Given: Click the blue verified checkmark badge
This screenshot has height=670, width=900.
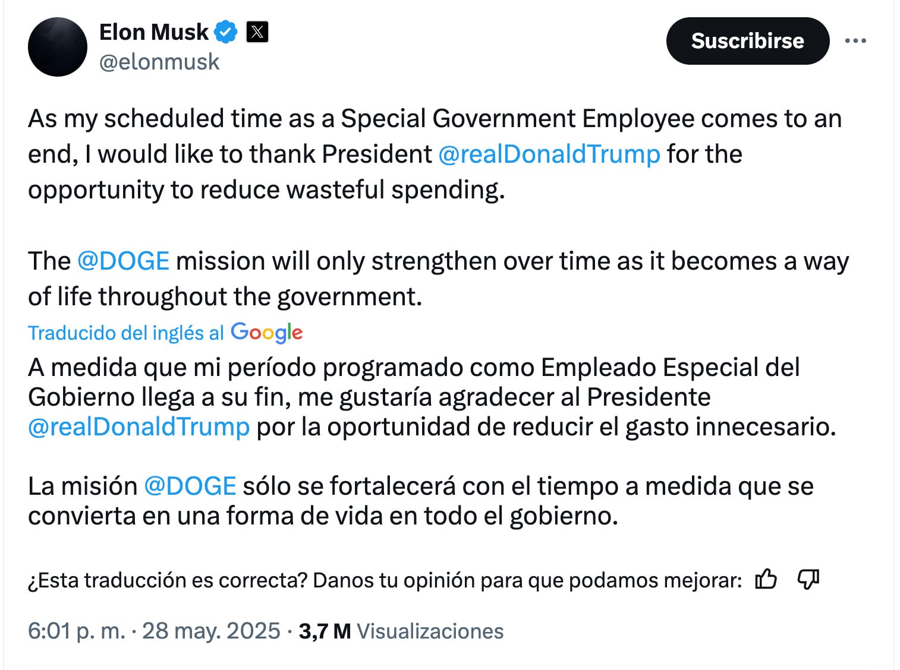Looking at the screenshot, I should 226,32.
